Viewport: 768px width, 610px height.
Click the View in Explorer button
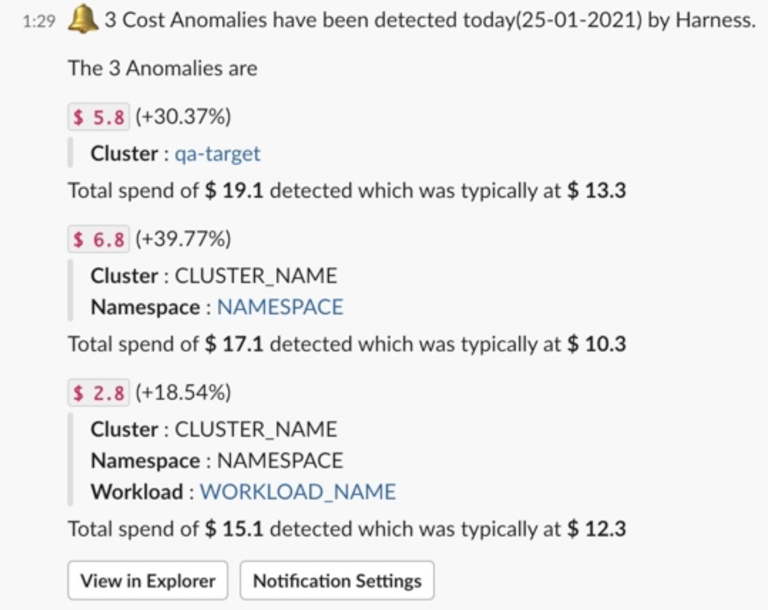[x=148, y=581]
